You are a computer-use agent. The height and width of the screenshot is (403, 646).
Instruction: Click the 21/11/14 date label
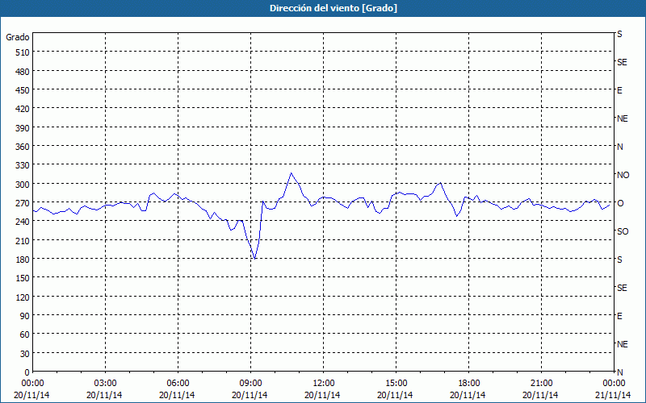(613, 395)
